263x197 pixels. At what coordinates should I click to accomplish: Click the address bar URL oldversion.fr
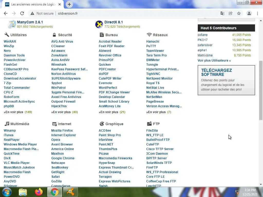coord(68,13)
